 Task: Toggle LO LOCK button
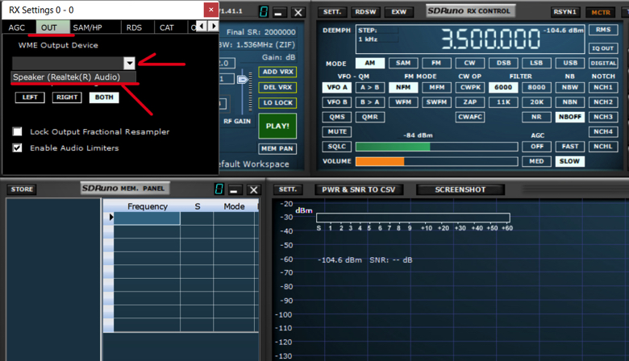pyautogui.click(x=277, y=103)
